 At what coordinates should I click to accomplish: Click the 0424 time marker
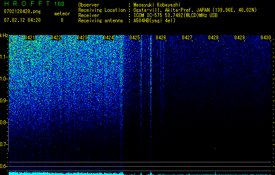[x=108, y=38]
